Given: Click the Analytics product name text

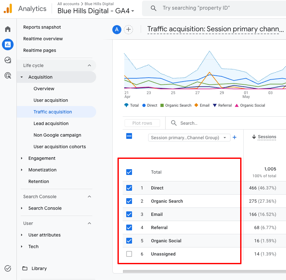Looking at the screenshot, I should [32, 9].
